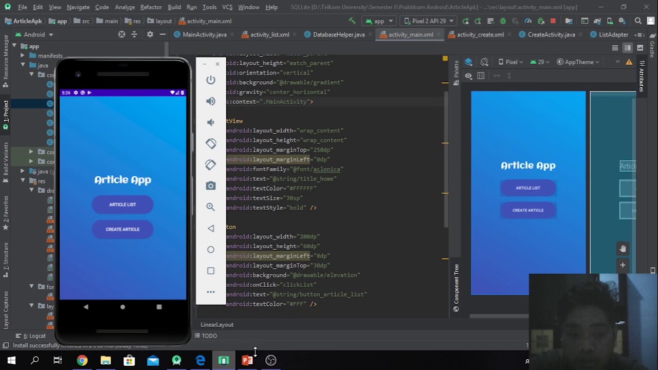Take emulator screenshot with camera icon
Image resolution: width=658 pixels, height=370 pixels.
coord(211,186)
